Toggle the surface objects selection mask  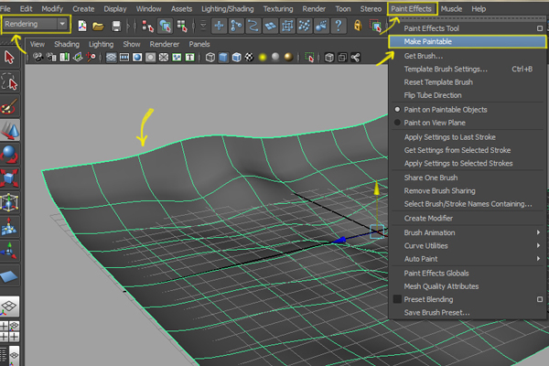pyautogui.click(x=270, y=26)
